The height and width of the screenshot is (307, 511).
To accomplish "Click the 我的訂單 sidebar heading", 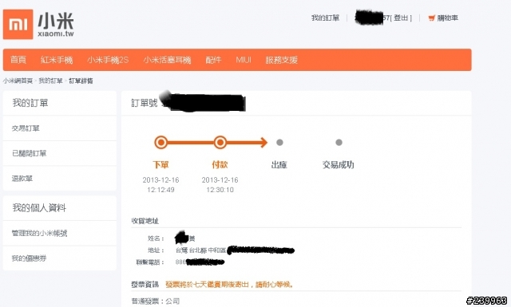I will (x=30, y=103).
